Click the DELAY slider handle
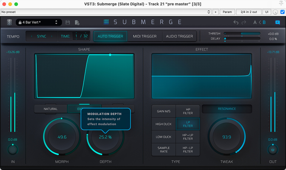This screenshot has height=170, width=286. [225, 39]
